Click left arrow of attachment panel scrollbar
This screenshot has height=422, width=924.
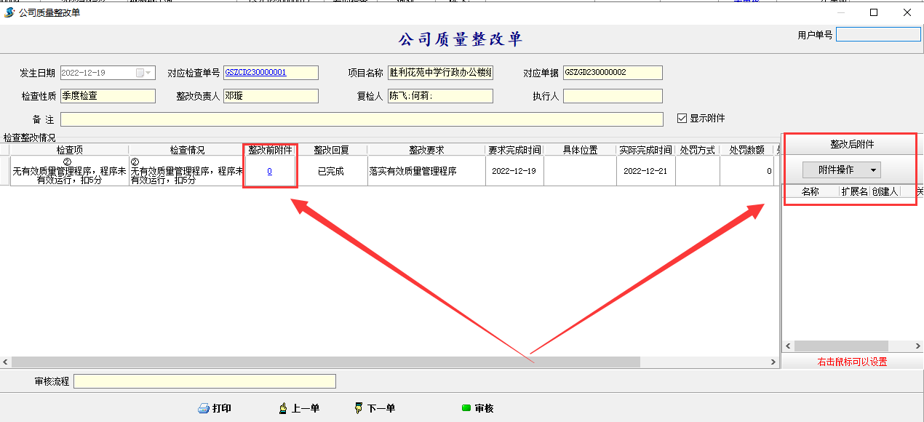[788, 346]
